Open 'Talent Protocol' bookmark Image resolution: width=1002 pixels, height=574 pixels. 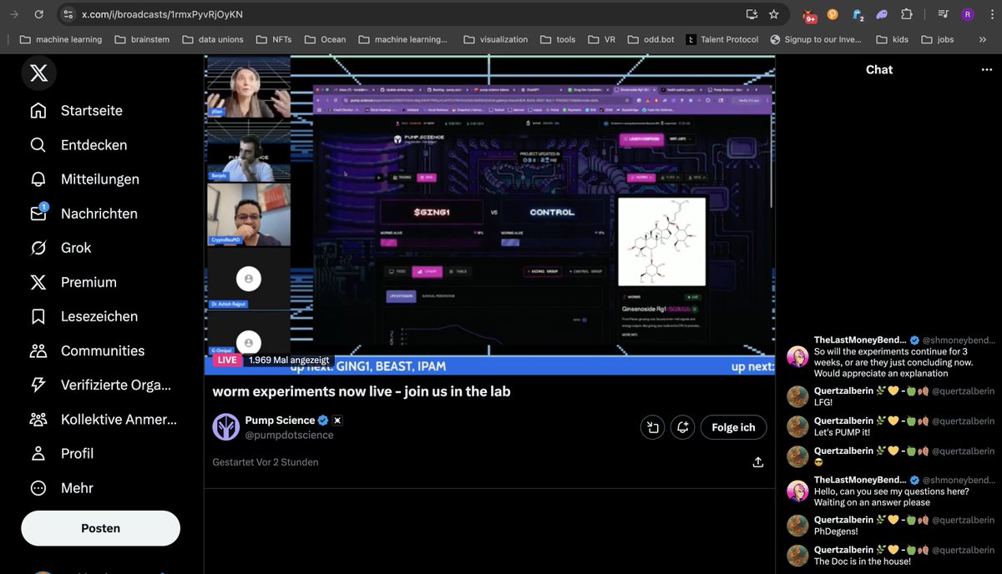721,39
